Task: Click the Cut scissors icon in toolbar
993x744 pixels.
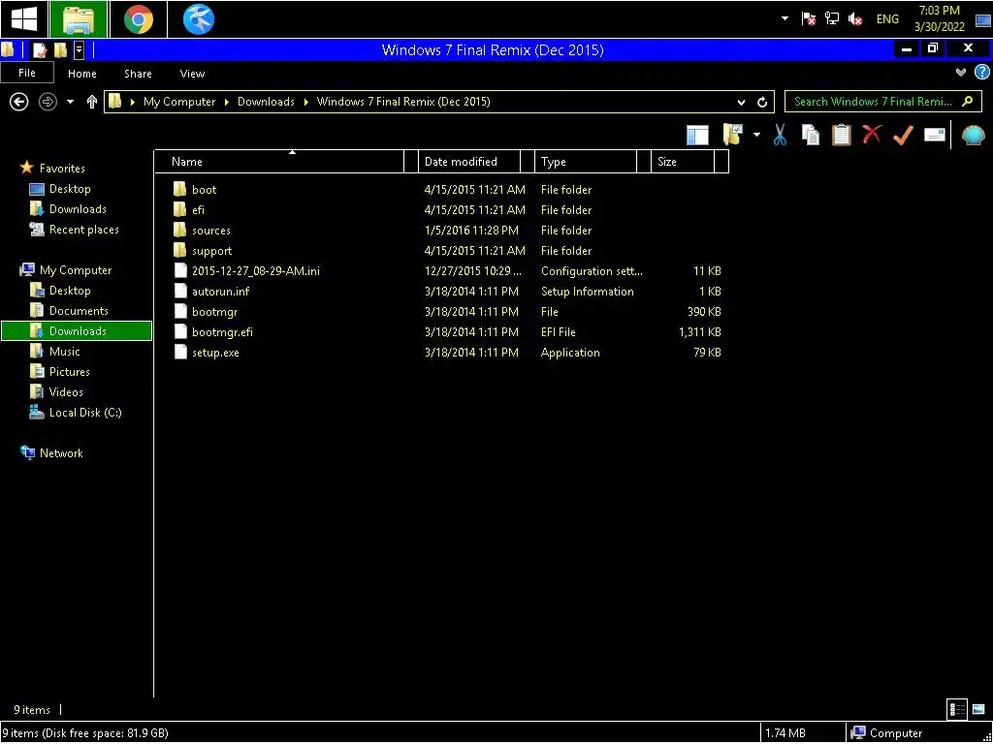Action: click(780, 135)
